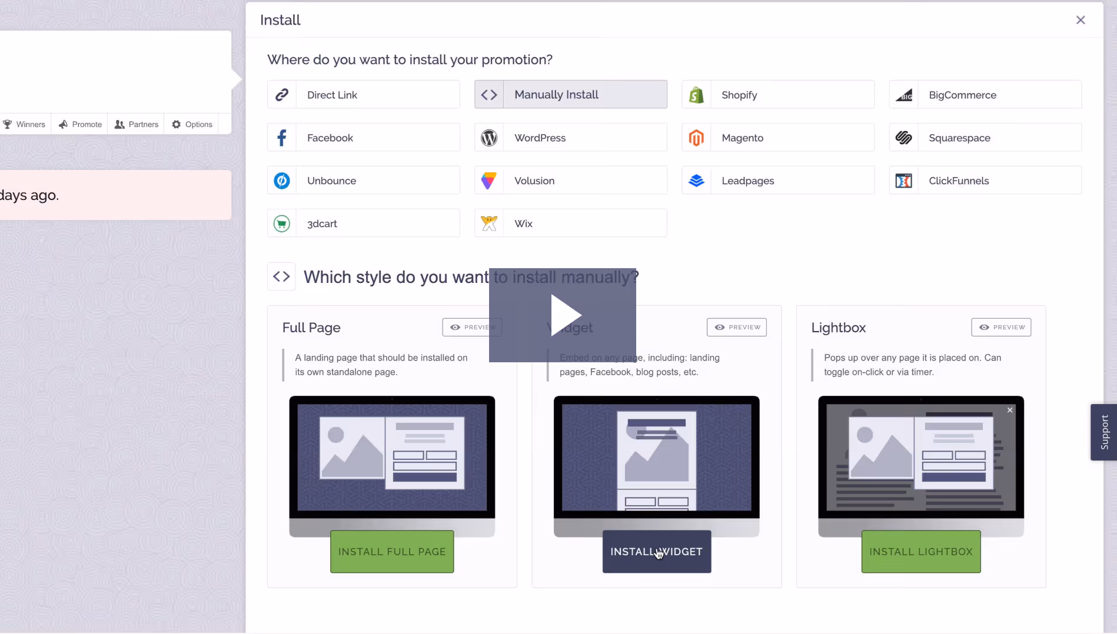Preview the Lightbox style
This screenshot has width=1117, height=634.
pyautogui.click(x=1000, y=327)
